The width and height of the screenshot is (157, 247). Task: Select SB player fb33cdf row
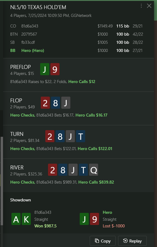point(76,42)
